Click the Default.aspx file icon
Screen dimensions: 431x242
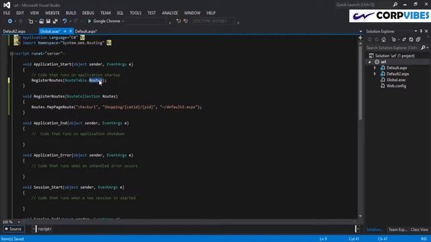(383, 68)
